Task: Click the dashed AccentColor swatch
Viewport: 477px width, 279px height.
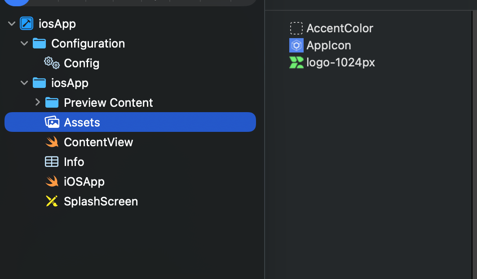Action: click(296, 28)
